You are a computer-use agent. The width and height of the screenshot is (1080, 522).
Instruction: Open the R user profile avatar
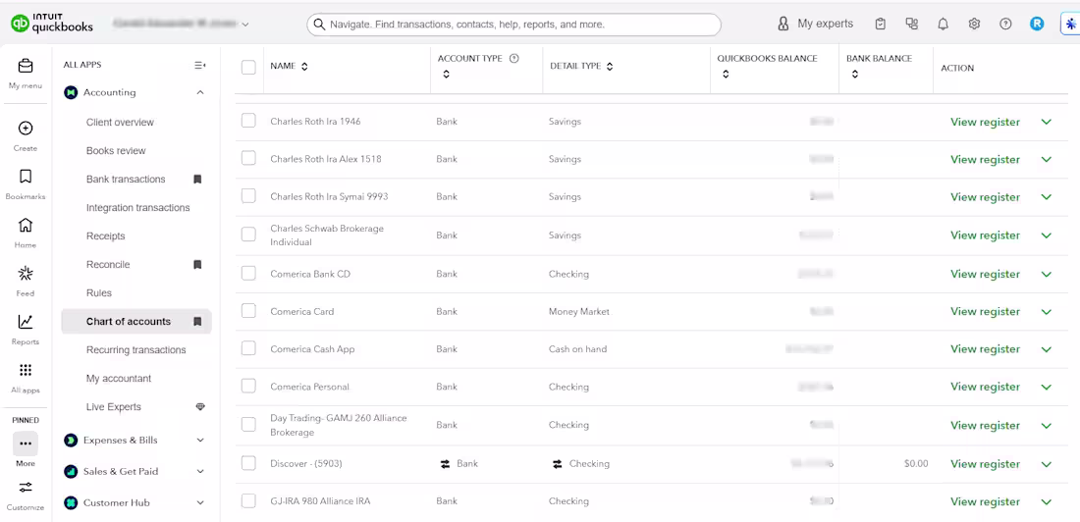1037,25
